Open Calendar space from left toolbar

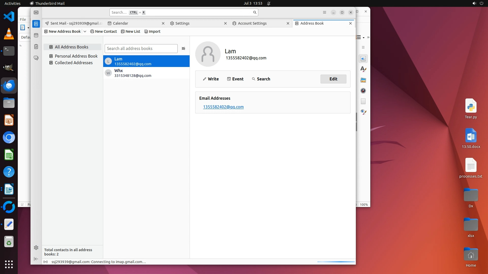point(36,35)
